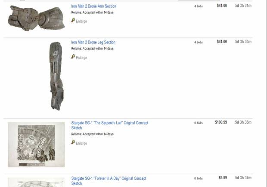Click the Enlarge text for the Serpent's Lair sketch
267x187 pixels.
[81, 143]
